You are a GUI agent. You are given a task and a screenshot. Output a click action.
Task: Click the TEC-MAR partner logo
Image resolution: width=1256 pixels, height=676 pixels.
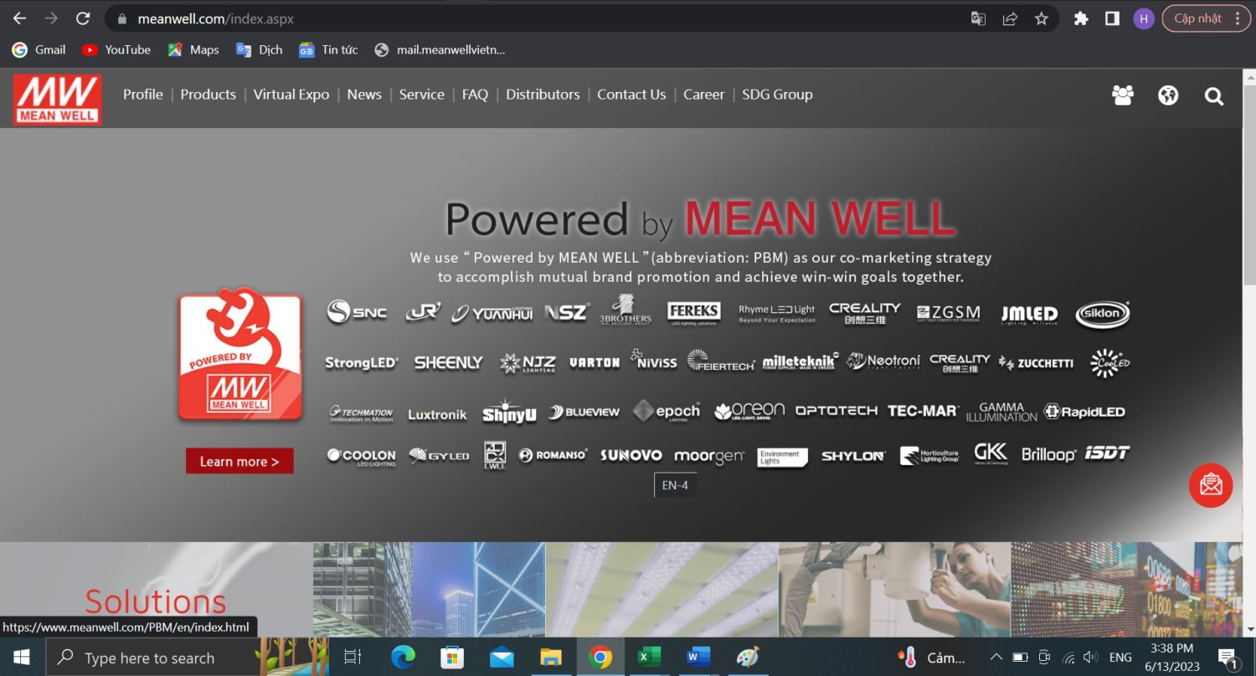click(x=923, y=411)
